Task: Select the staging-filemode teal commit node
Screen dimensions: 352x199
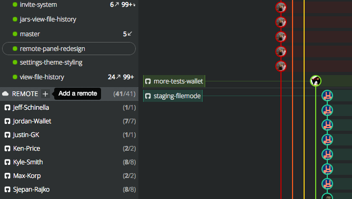Action: (327, 96)
